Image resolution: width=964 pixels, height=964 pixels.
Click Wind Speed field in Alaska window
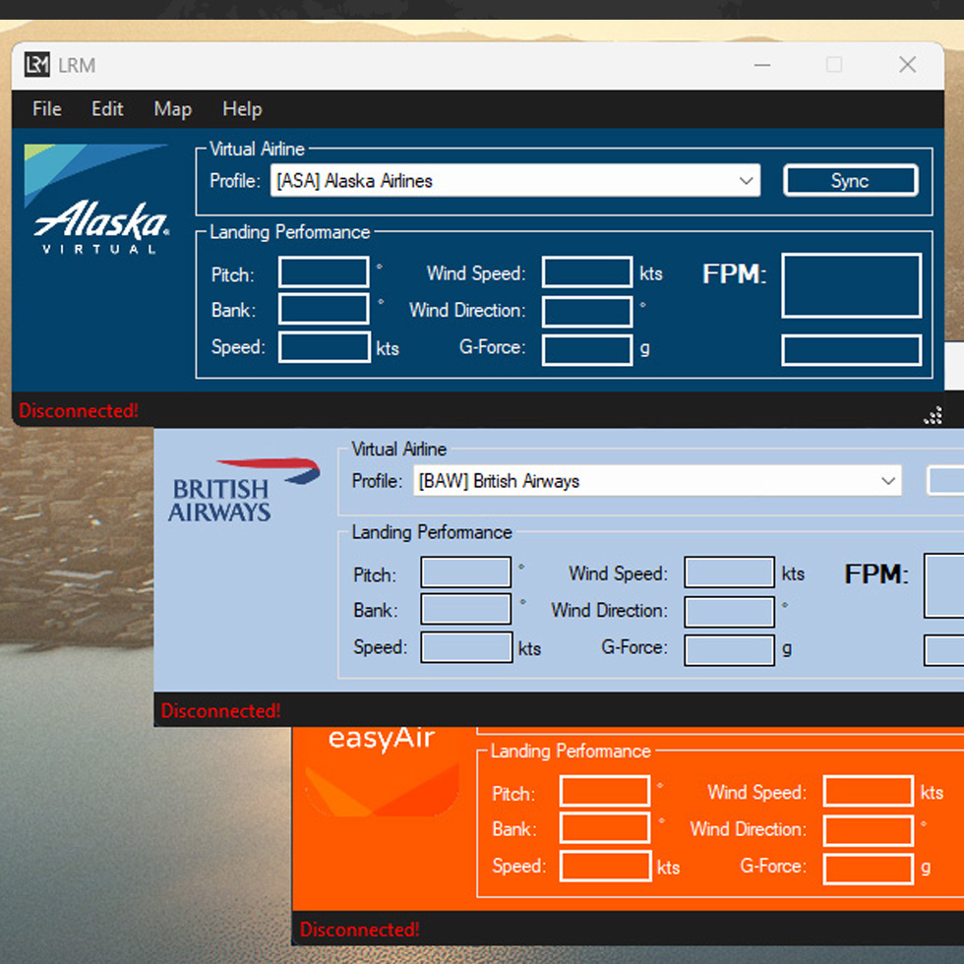[x=587, y=272]
